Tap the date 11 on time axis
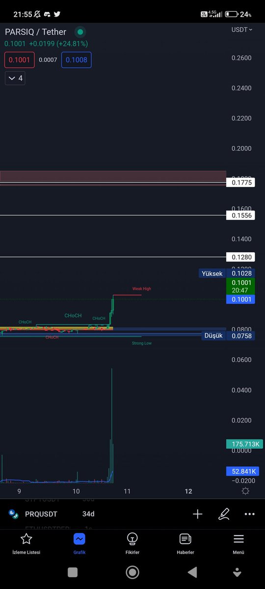The image size is (265, 589). click(x=127, y=491)
